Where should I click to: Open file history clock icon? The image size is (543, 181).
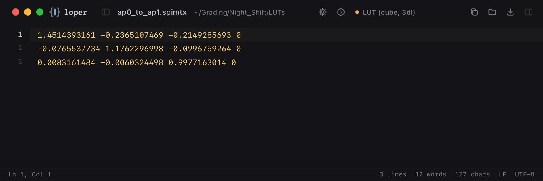pos(341,12)
